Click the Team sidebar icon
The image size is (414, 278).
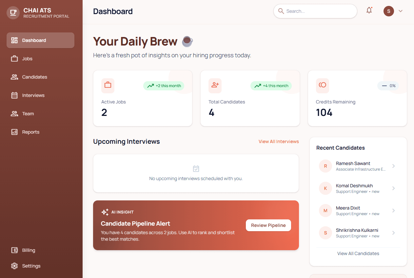tap(14, 114)
